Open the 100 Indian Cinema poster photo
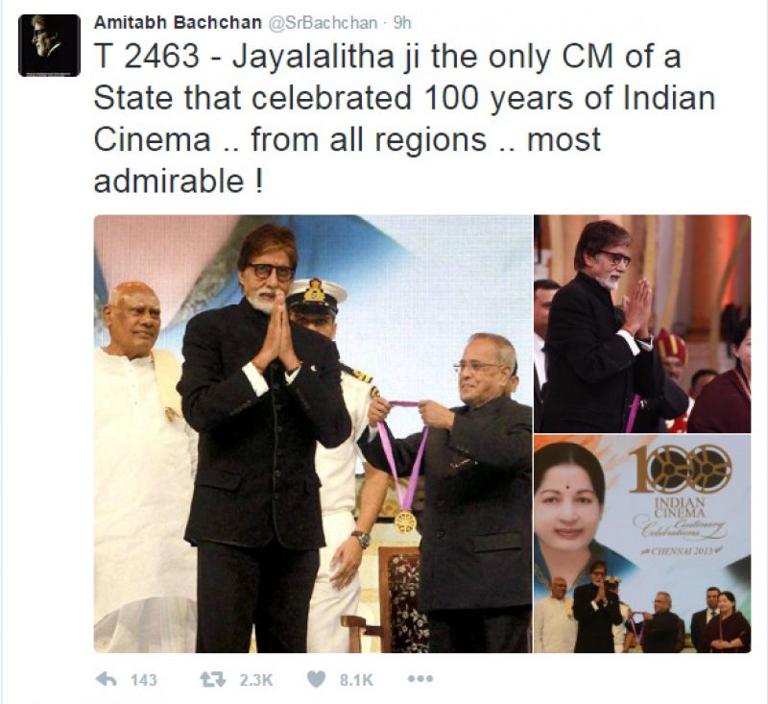Viewport: 768px width, 704px height. coord(642,544)
